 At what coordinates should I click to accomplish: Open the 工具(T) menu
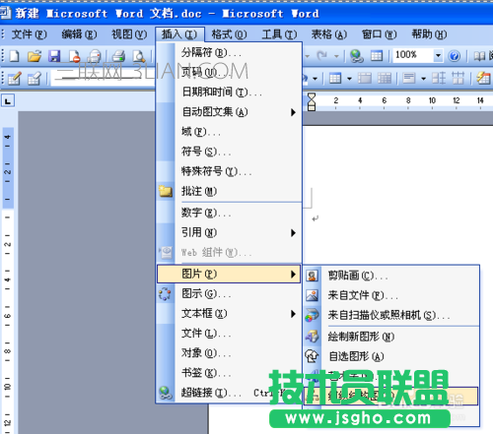tap(279, 34)
